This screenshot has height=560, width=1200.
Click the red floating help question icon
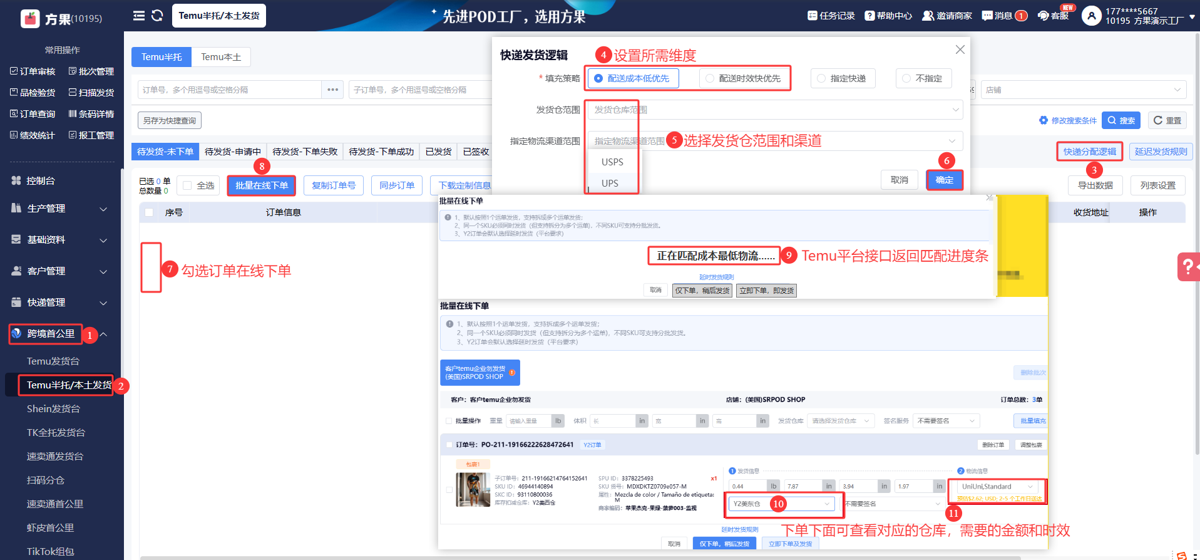coord(1187,267)
